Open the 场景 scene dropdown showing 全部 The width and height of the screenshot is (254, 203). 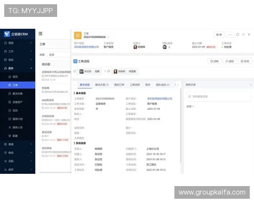pyautogui.click(x=59, y=55)
